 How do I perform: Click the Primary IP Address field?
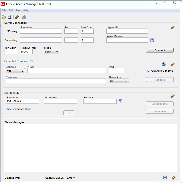click(41, 31)
